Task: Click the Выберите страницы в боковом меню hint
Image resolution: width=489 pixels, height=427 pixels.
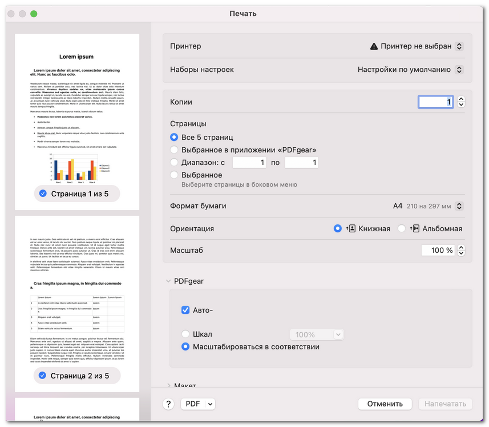Action: point(239,184)
